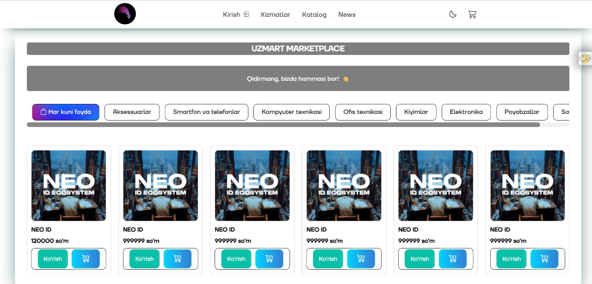
Task: Open the shopping cart in the header
Action: [x=472, y=14]
